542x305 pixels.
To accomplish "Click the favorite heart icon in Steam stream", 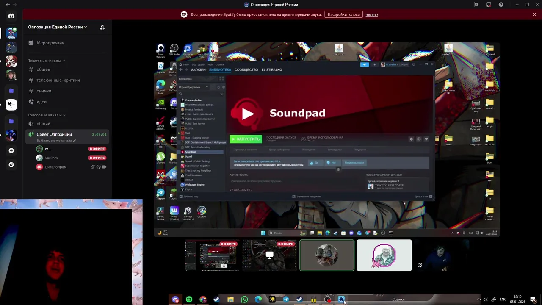I will [426, 139].
